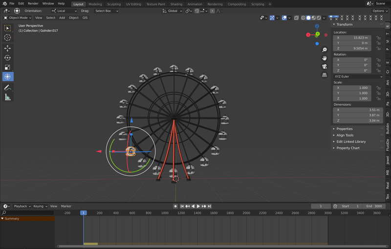Toggle lock on Location X
This screenshot has width=391, height=249.
tap(378, 38)
